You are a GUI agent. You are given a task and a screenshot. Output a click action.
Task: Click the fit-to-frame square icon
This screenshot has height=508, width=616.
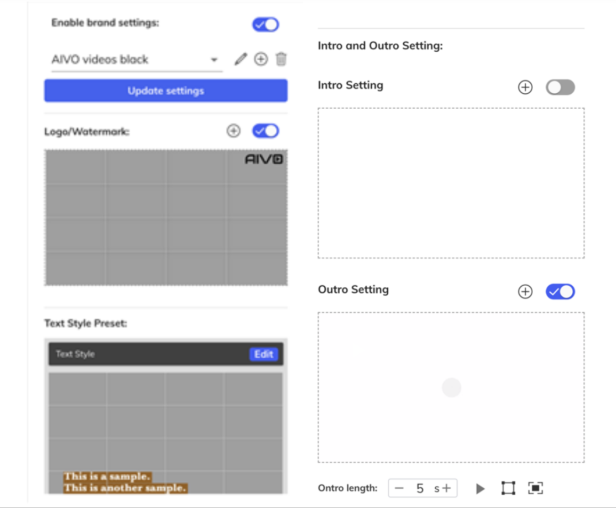click(508, 488)
